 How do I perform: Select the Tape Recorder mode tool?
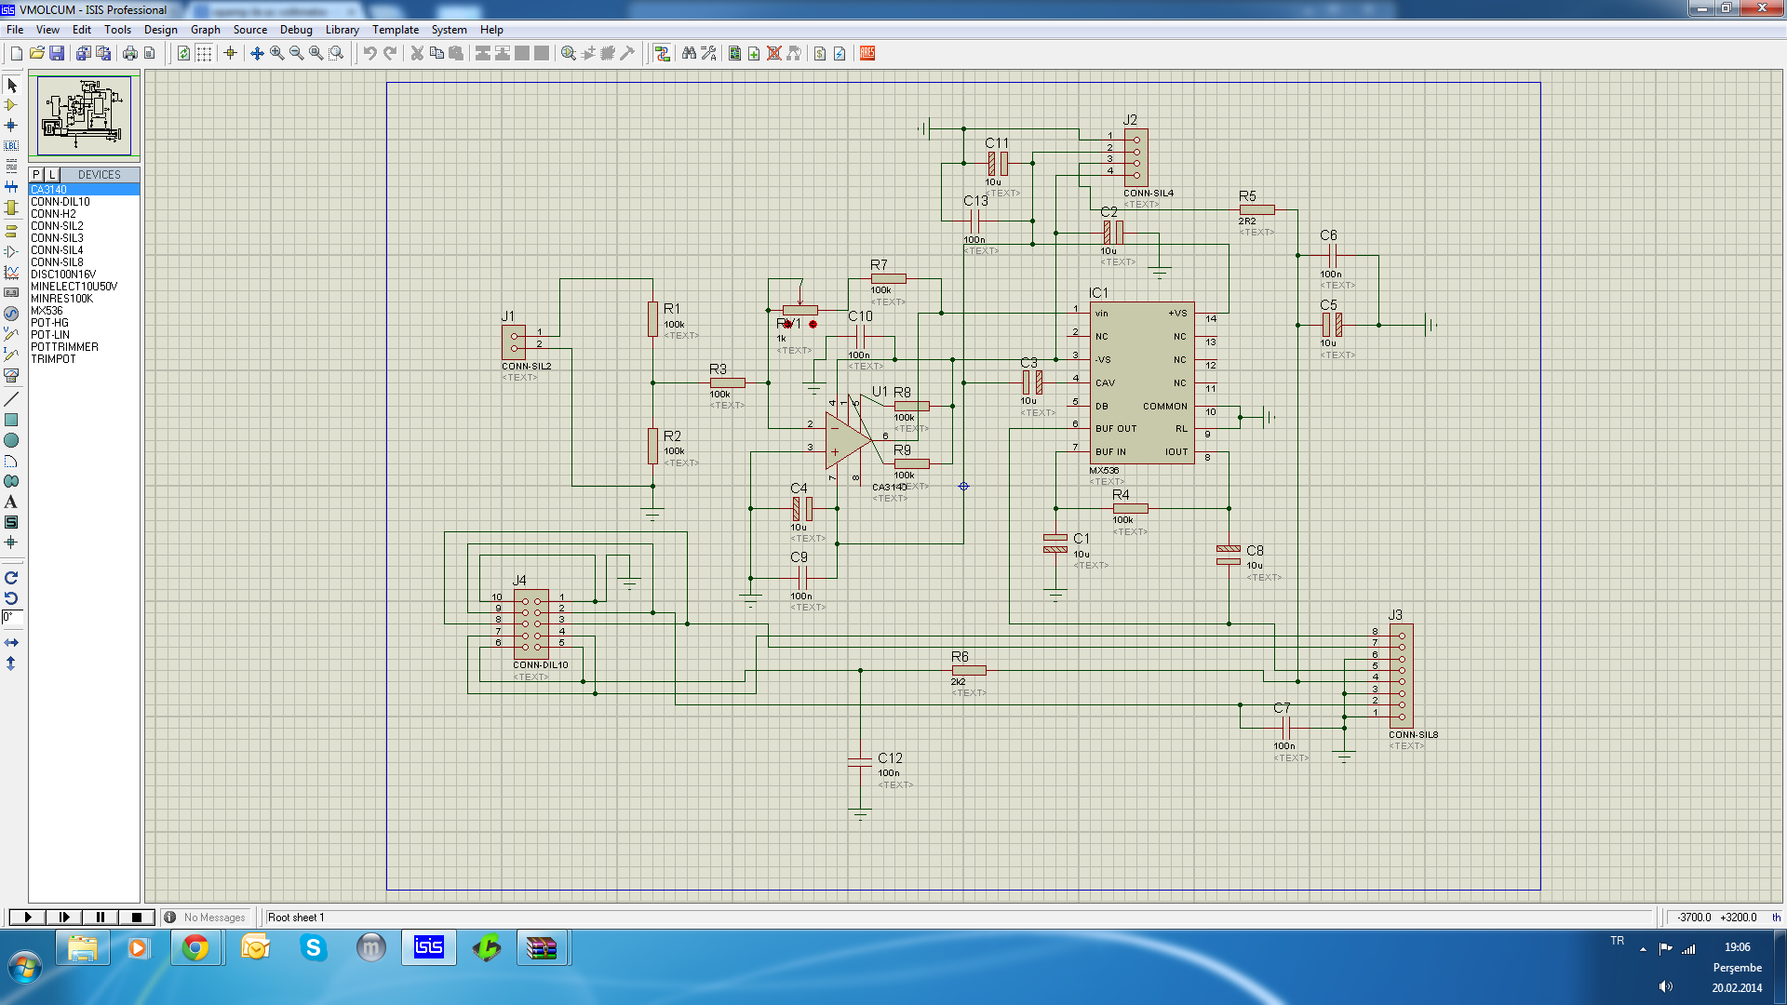[11, 292]
